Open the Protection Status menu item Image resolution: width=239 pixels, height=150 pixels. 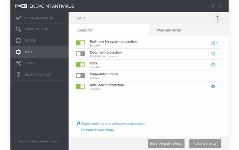point(39,18)
